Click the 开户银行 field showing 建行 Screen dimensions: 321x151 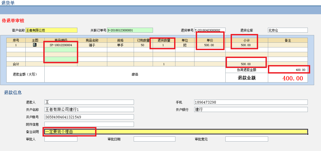[x=251, y=110]
